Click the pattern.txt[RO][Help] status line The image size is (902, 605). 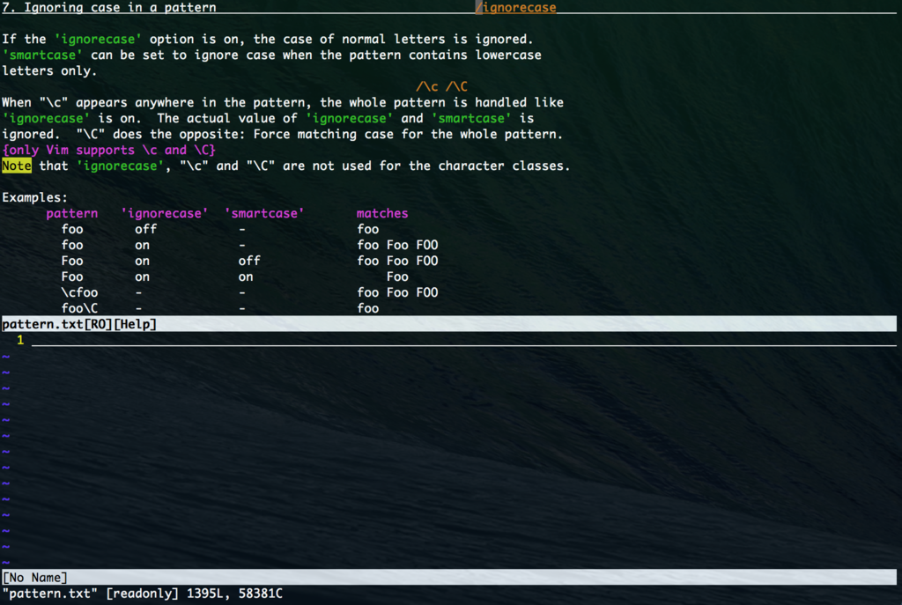[448, 324]
